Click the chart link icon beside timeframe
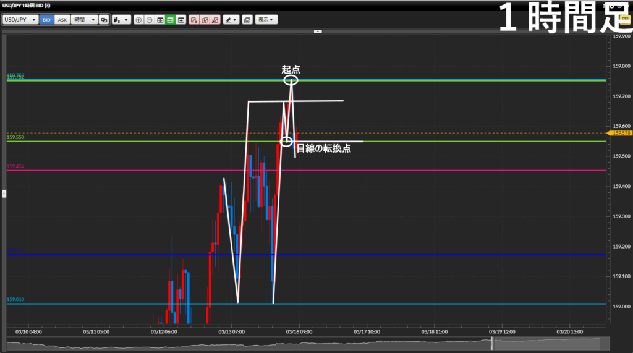Image resolution: width=633 pixels, height=353 pixels. pos(104,20)
